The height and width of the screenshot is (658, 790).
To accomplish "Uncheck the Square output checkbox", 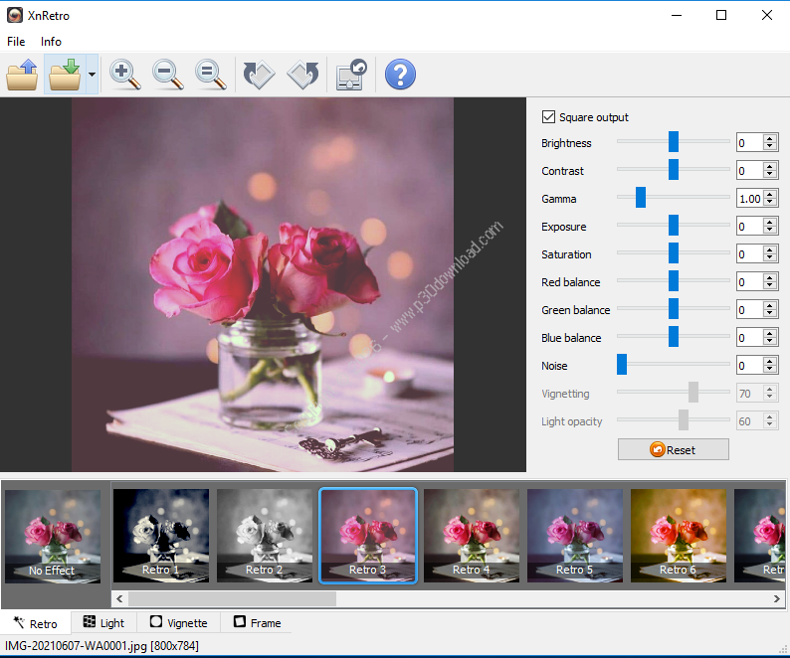I will tap(548, 117).
